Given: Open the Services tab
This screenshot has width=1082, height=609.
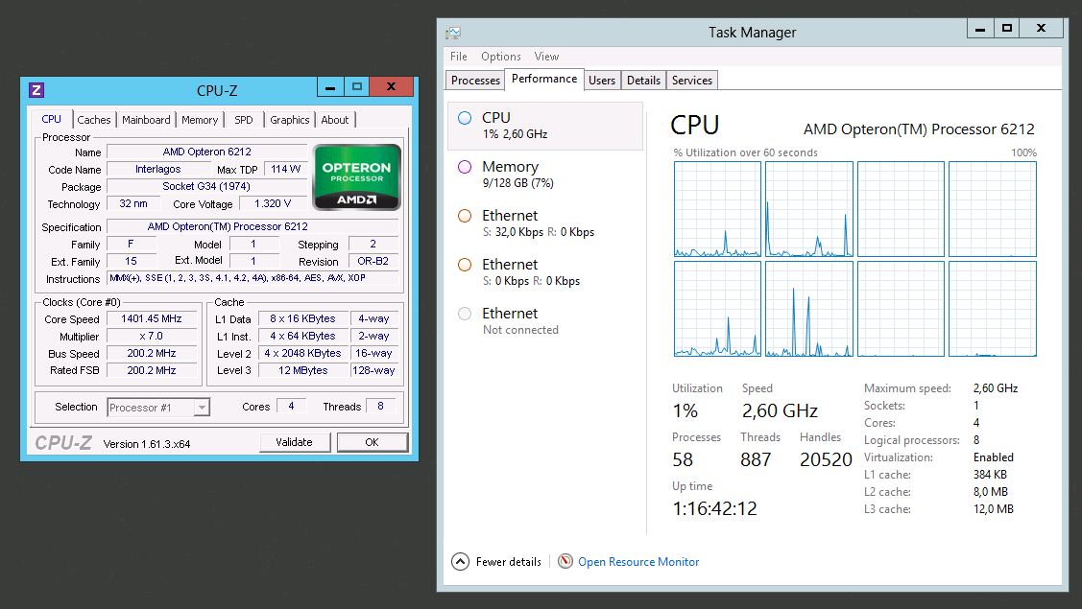Looking at the screenshot, I should coord(692,80).
